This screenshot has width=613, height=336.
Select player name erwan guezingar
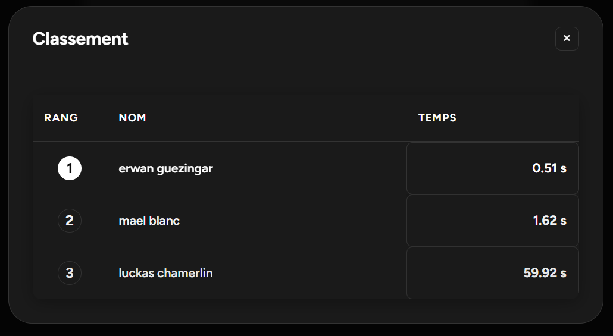tap(165, 169)
